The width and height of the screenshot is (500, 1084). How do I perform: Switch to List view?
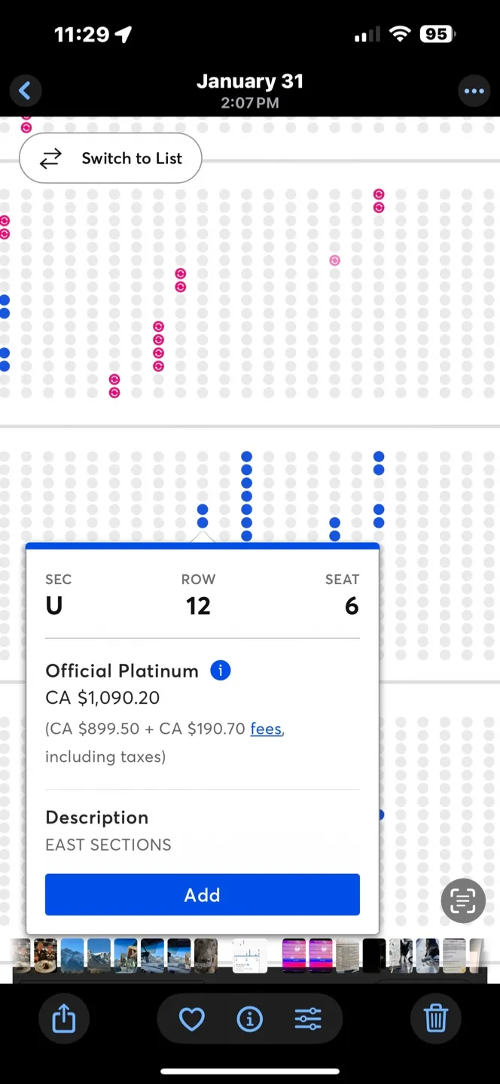pyautogui.click(x=132, y=158)
